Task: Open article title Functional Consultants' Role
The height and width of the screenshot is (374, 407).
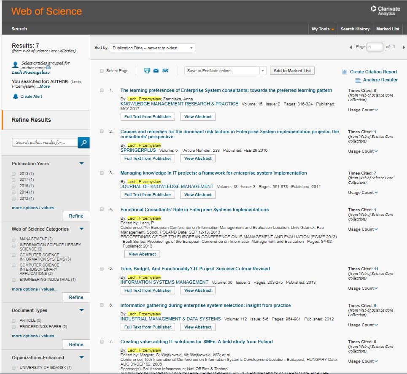Action: click(x=194, y=210)
